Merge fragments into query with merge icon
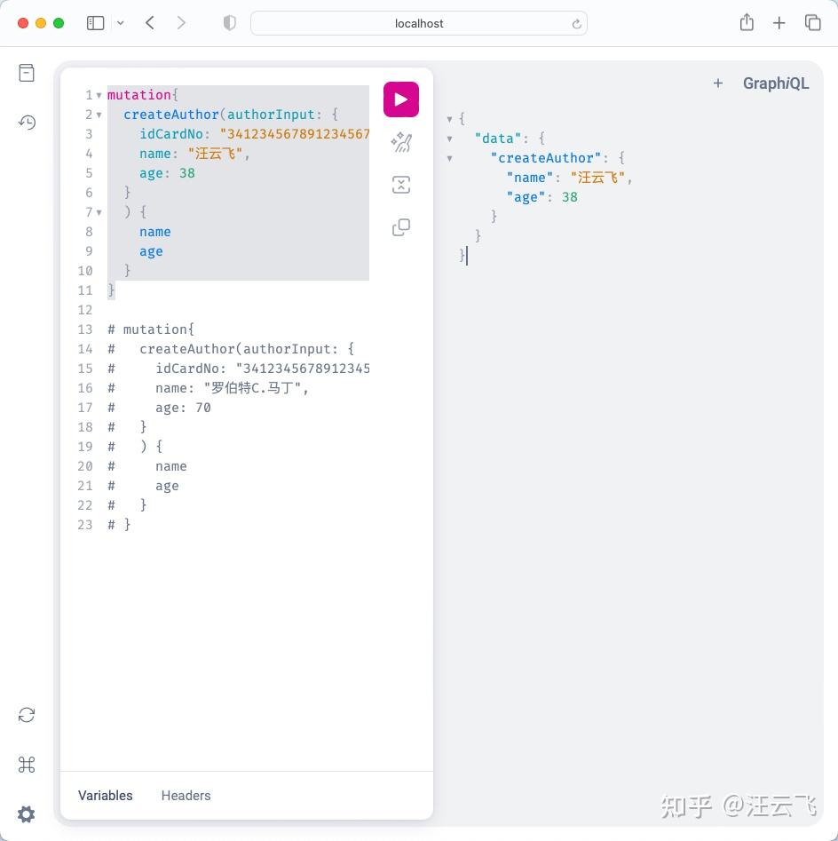The width and height of the screenshot is (838, 841). pyautogui.click(x=400, y=185)
